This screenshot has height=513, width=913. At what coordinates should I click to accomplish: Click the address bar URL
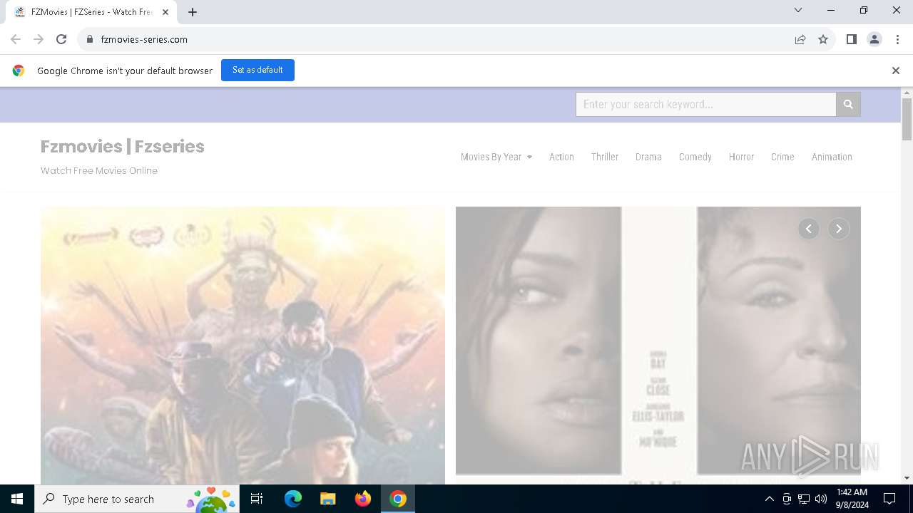pyautogui.click(x=144, y=39)
